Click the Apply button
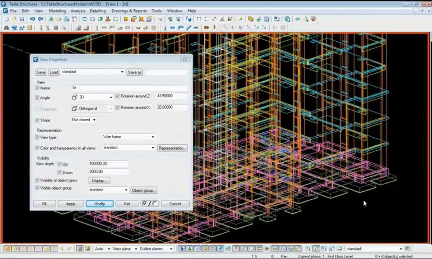 click(x=71, y=204)
